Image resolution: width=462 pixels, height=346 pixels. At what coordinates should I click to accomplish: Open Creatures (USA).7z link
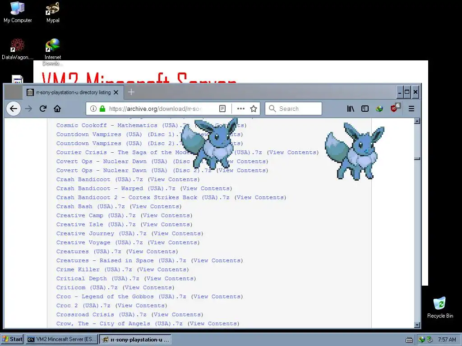click(89, 251)
